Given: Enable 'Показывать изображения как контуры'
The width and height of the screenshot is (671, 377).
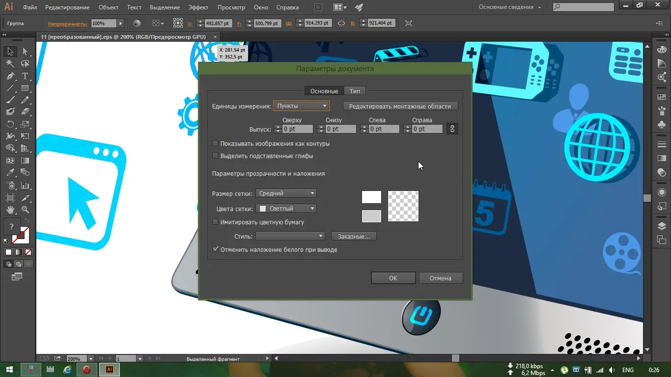Looking at the screenshot, I should pyautogui.click(x=215, y=143).
